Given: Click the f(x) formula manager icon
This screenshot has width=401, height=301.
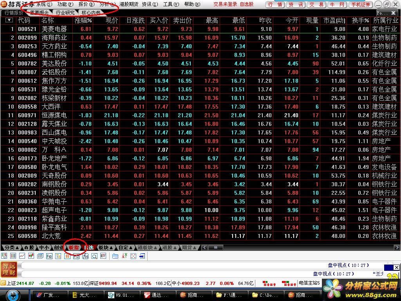Looking at the screenshot, I should tap(85, 256).
